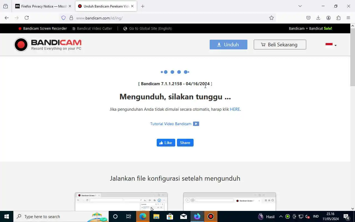Close the Firefox Privacy Notice tab
355x222 pixels.
click(x=70, y=6)
